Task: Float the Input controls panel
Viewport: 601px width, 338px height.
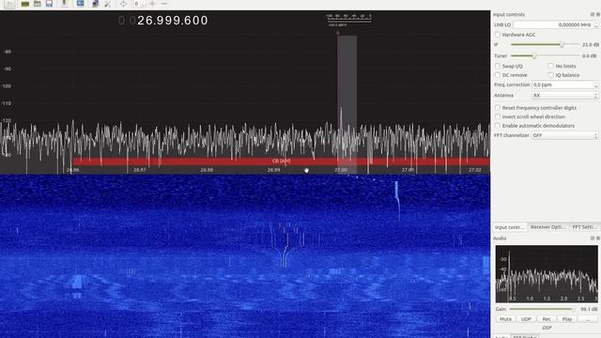Action: 593,14
